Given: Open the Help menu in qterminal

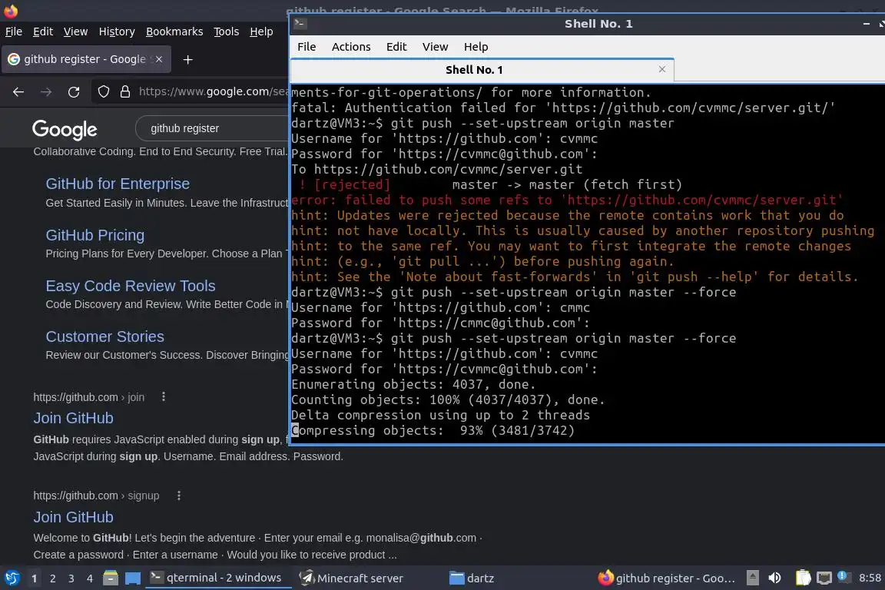Looking at the screenshot, I should 476,47.
